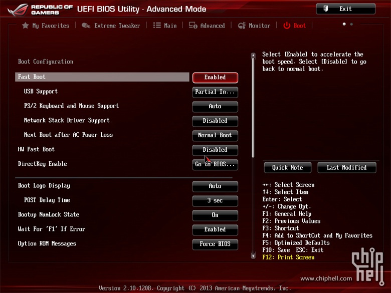Click the scrollbar down arrow
Viewport: 391px width, 293px height.
coord(253,255)
